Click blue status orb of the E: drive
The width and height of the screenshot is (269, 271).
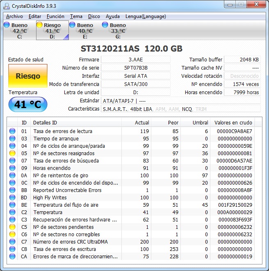[x=72, y=25]
